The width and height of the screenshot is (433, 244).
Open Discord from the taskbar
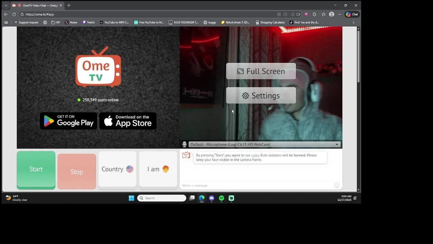click(211, 198)
